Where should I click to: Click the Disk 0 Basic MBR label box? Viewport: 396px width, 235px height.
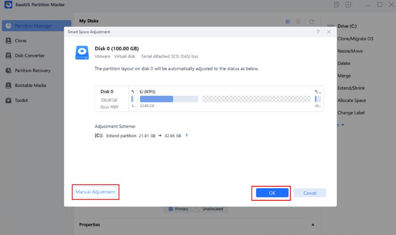coord(112,99)
